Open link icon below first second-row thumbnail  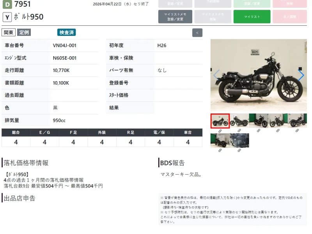(x=220, y=150)
